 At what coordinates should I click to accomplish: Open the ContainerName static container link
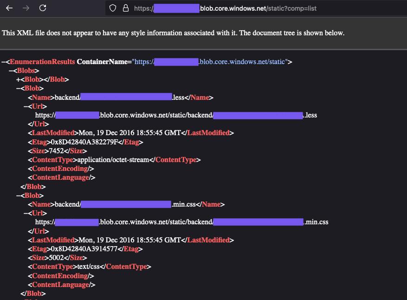208,61
